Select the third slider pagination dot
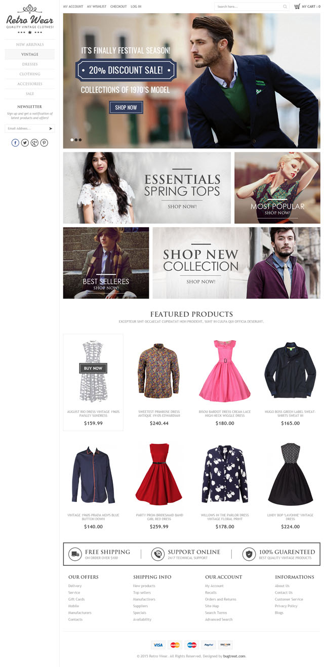 [80, 140]
